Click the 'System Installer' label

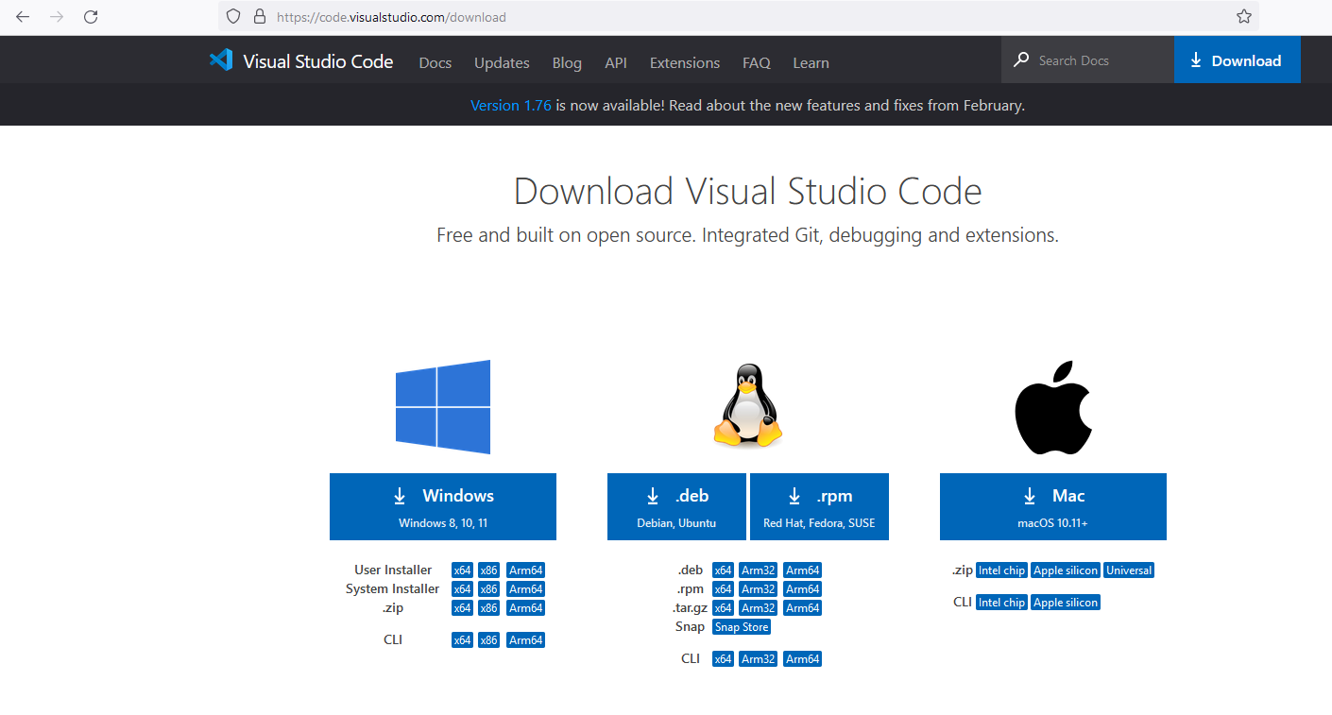point(392,588)
